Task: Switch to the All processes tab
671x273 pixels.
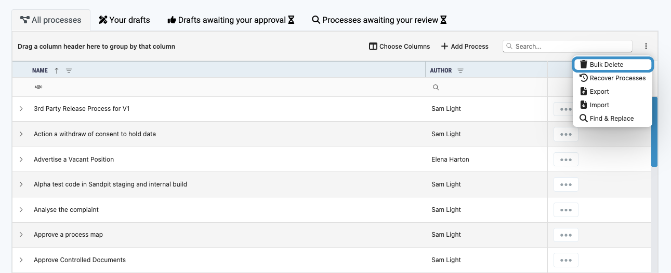Action: (x=51, y=20)
